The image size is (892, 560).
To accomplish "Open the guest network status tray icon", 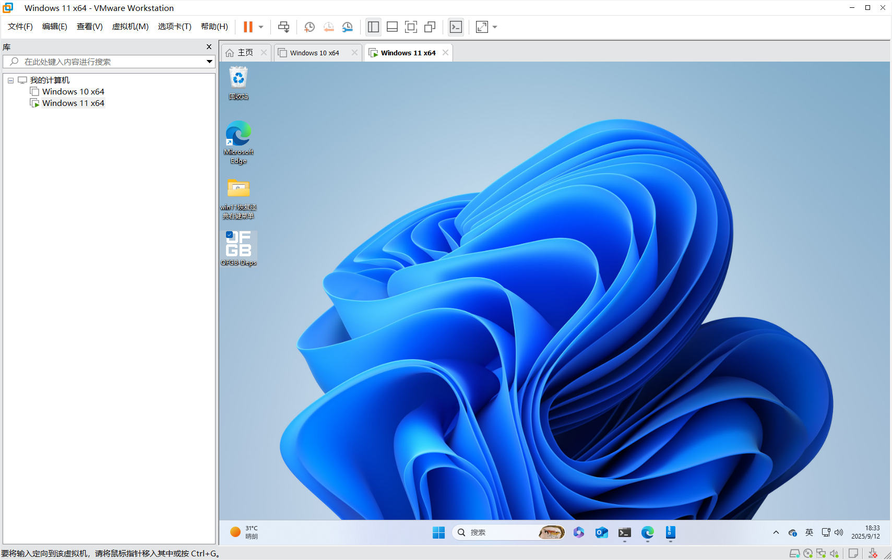I will coord(826,532).
